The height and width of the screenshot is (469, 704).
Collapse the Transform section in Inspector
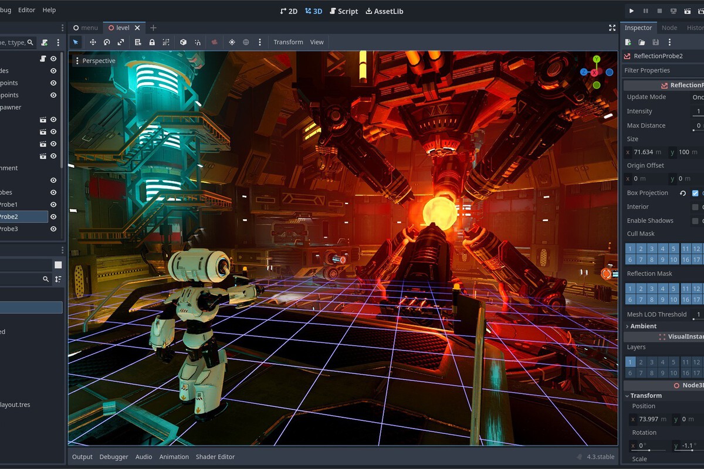pos(645,396)
